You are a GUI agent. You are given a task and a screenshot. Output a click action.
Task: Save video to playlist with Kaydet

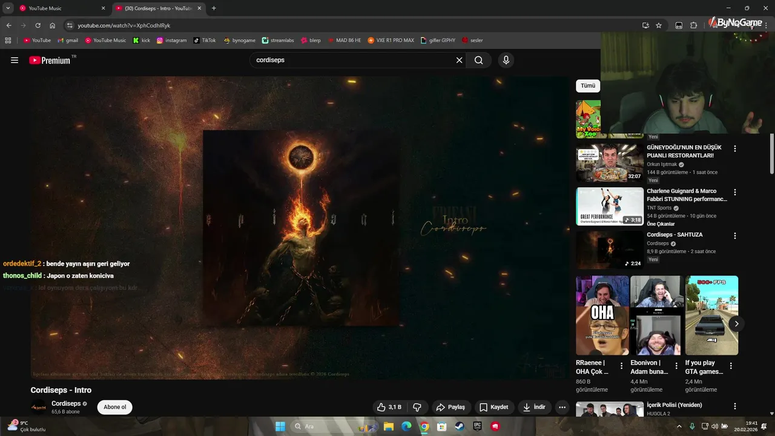point(494,407)
